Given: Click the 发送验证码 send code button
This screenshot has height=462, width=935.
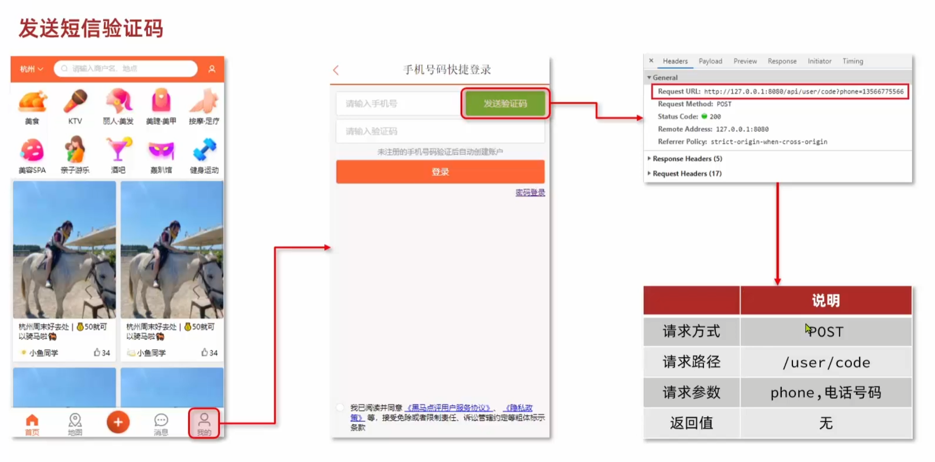Looking at the screenshot, I should tap(505, 104).
